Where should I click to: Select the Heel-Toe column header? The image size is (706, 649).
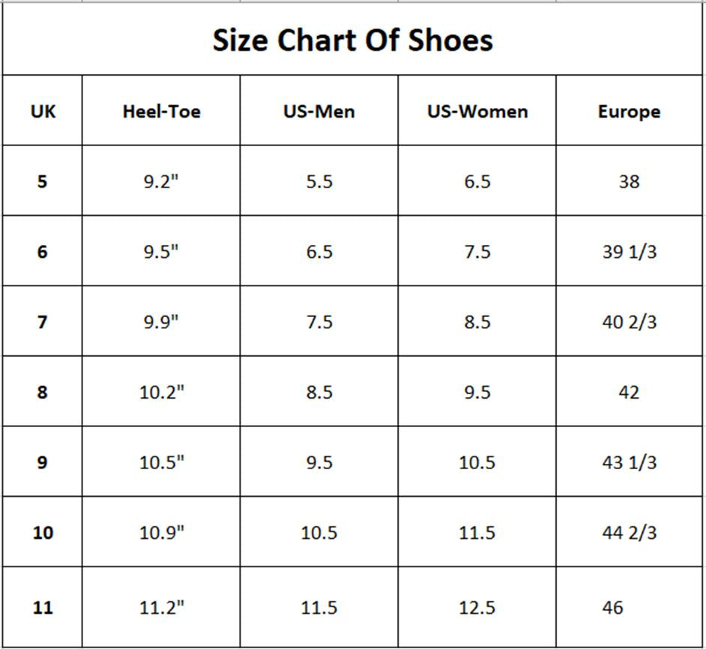(x=161, y=112)
